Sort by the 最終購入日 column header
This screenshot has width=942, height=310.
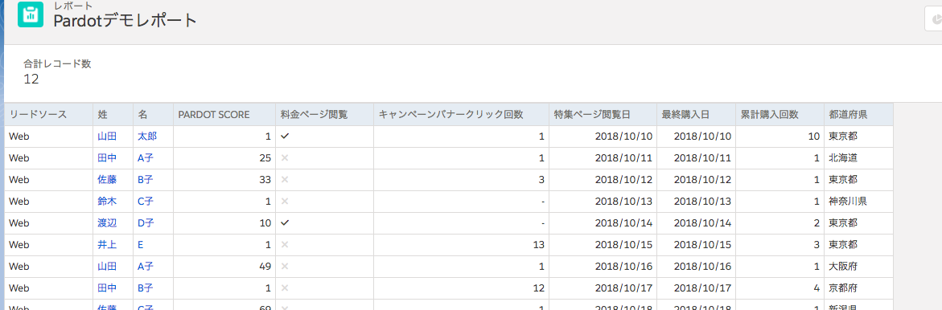pos(697,114)
